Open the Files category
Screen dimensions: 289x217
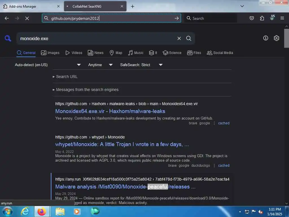coord(194,53)
